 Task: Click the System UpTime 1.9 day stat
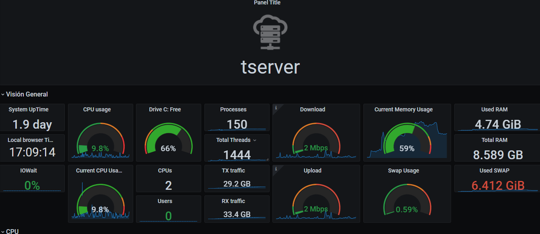point(32,124)
